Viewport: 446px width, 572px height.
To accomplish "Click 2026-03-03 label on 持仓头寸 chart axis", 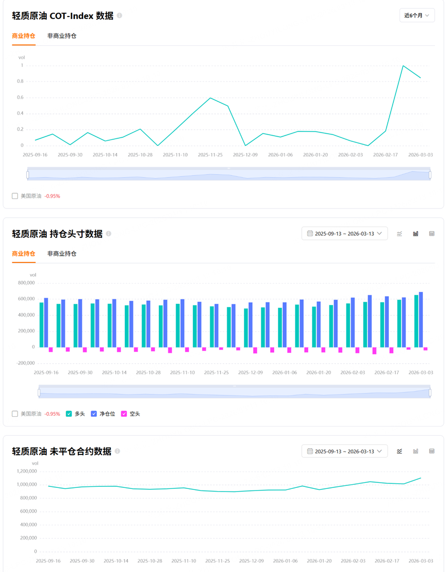I will (x=421, y=373).
